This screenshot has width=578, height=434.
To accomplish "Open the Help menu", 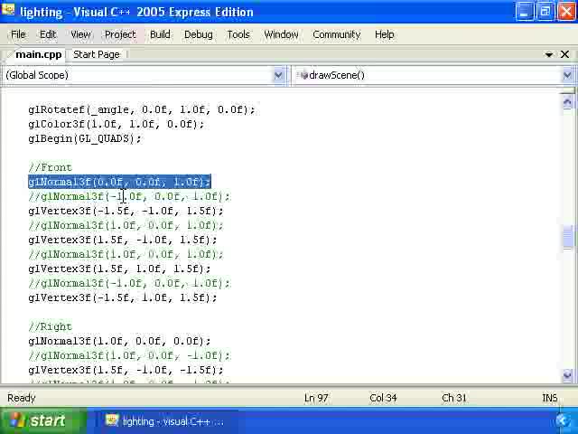I will (384, 34).
